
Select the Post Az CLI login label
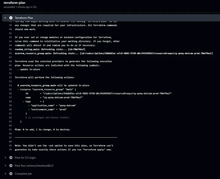coord(25,158)
